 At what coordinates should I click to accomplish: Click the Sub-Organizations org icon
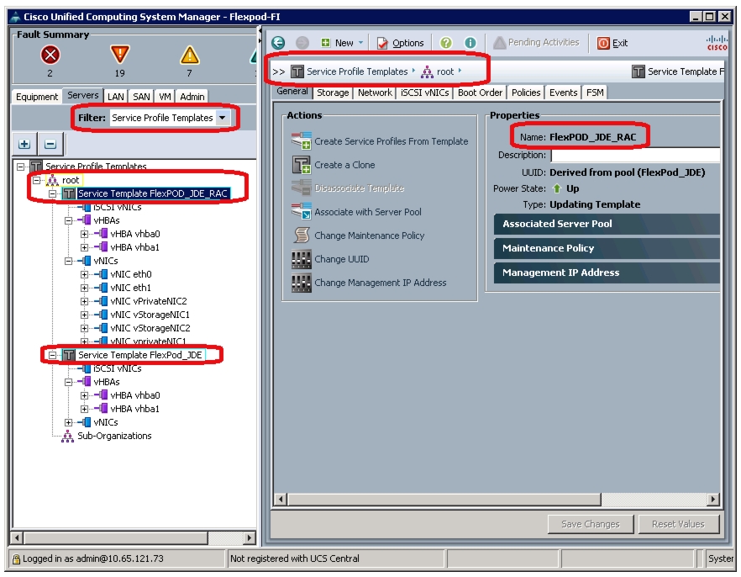[x=67, y=436]
